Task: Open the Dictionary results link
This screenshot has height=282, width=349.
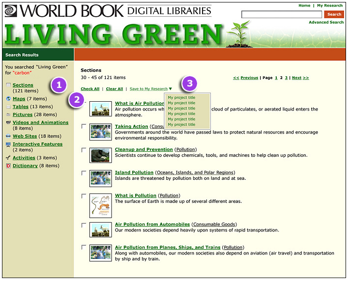Action: (25, 166)
